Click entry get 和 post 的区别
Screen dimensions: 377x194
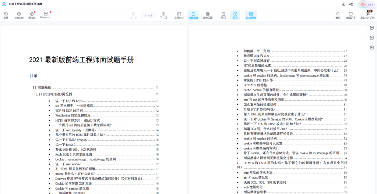tap(295, 177)
